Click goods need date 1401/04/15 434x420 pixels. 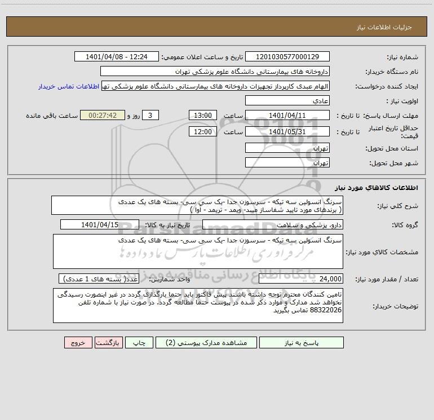(100, 224)
